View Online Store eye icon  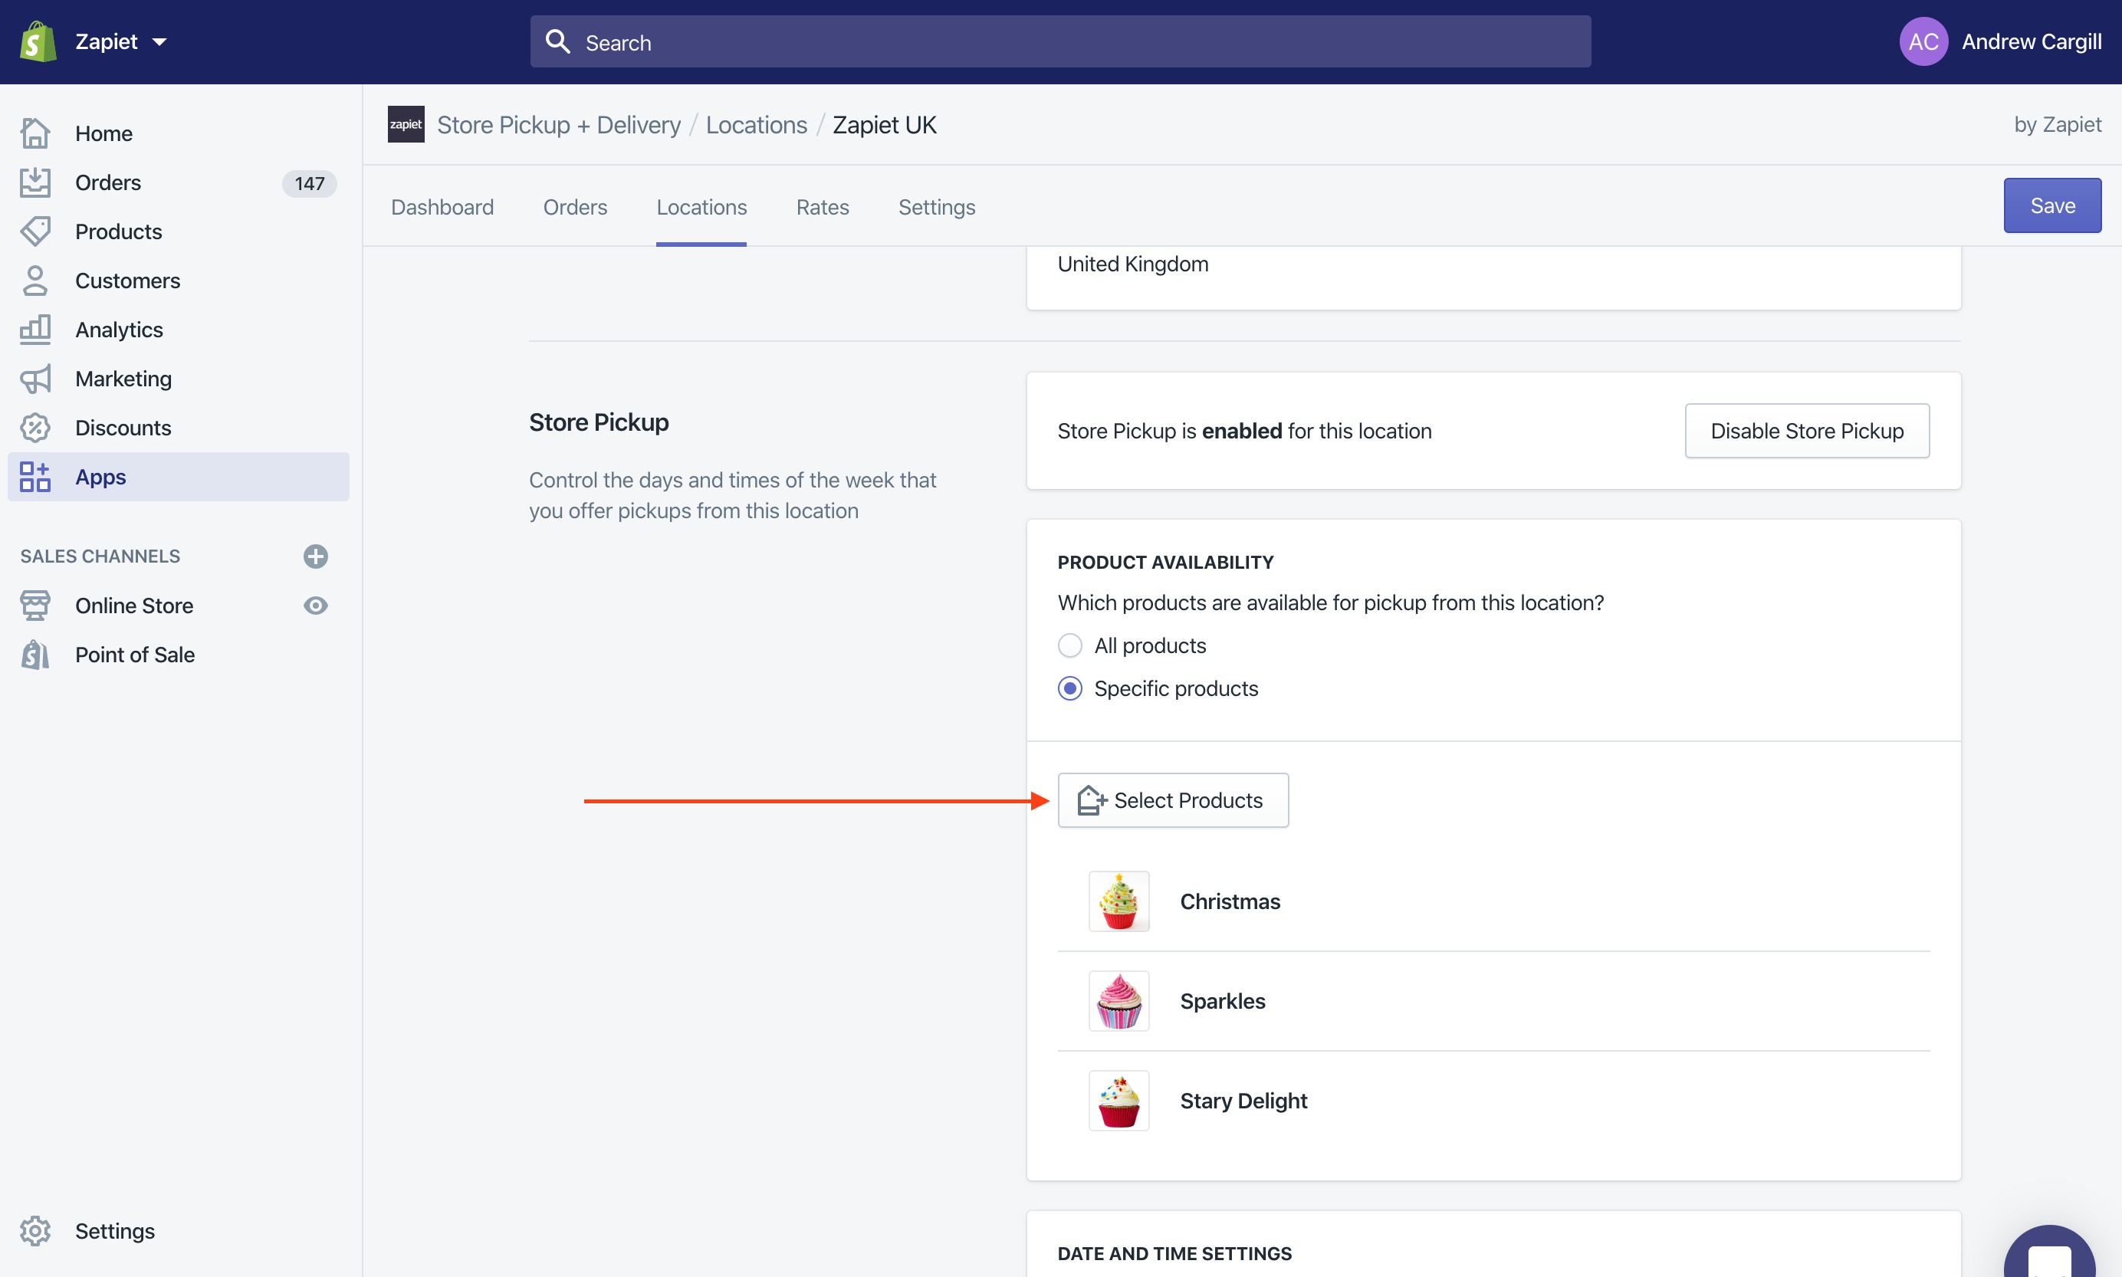click(315, 606)
